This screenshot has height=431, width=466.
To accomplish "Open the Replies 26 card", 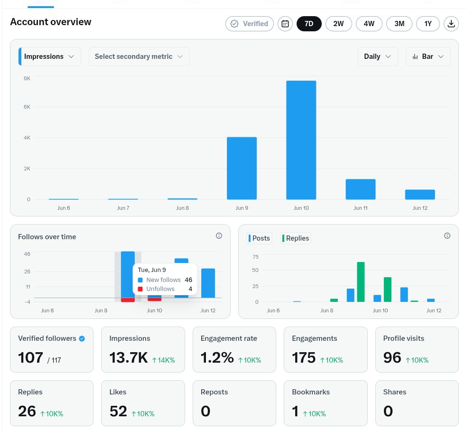I will click(52, 403).
